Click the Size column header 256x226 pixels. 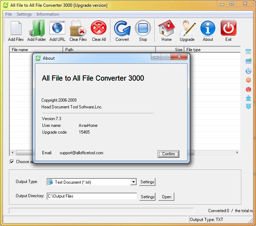(170, 50)
